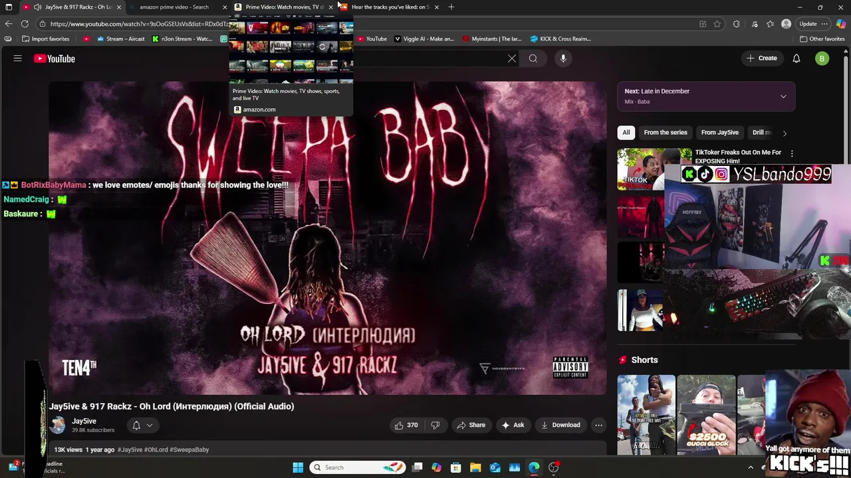Open more actions three-dot menu under video

(598, 425)
